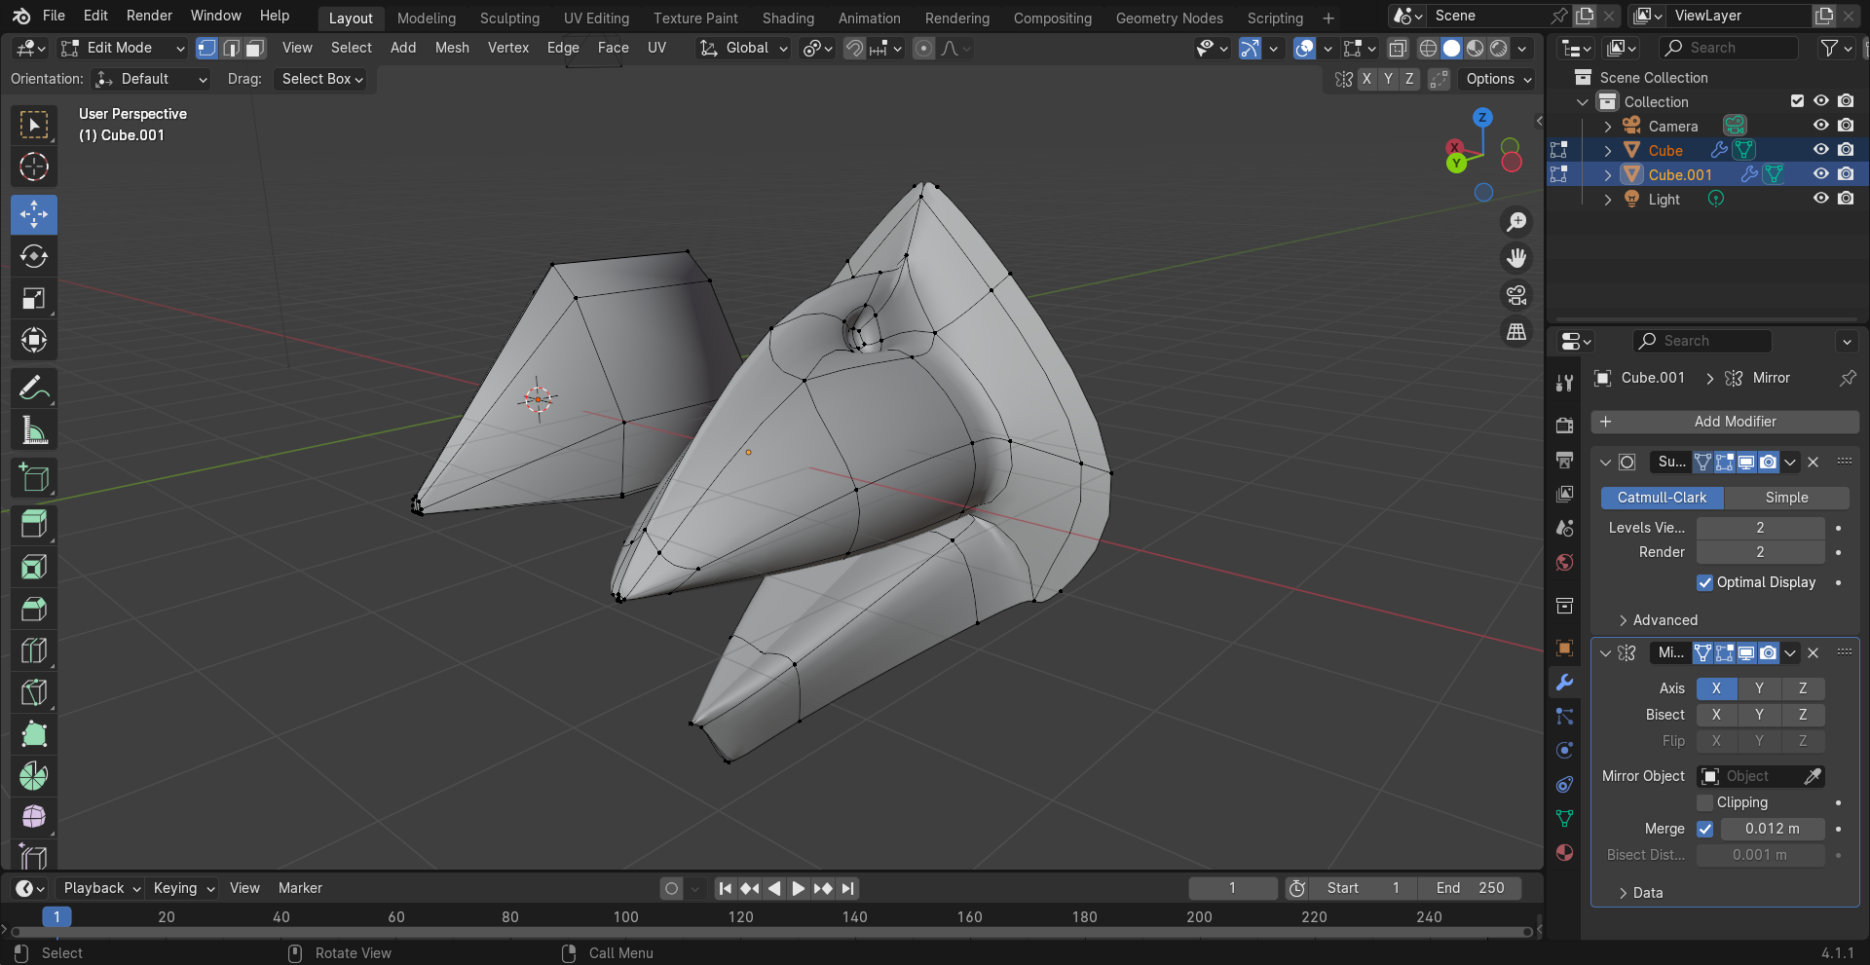
Task: Select the Annotate pencil tool
Action: click(34, 389)
